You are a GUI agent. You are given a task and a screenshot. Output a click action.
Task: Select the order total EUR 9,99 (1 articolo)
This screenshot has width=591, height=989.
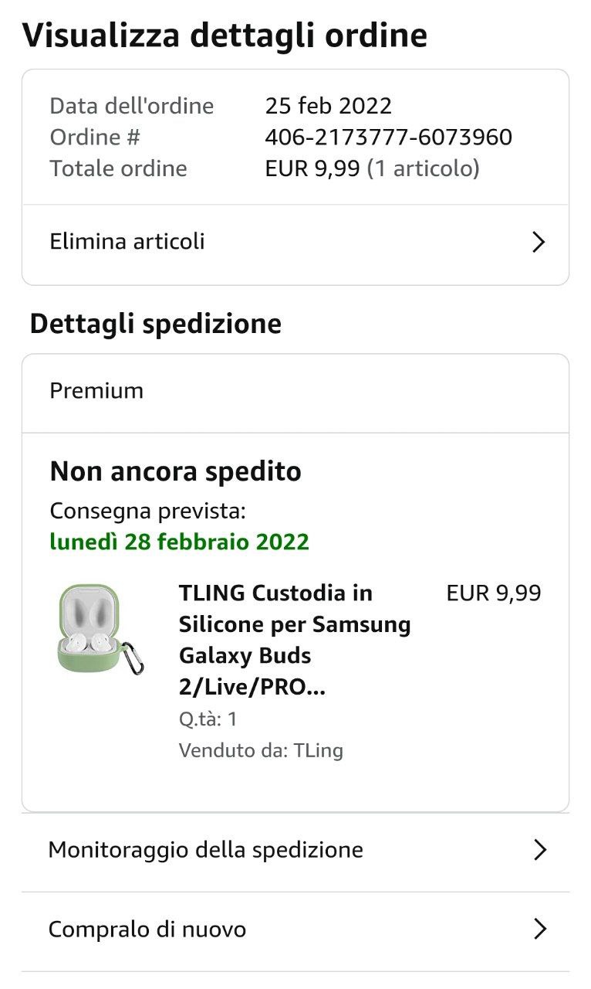pyautogui.click(x=372, y=168)
